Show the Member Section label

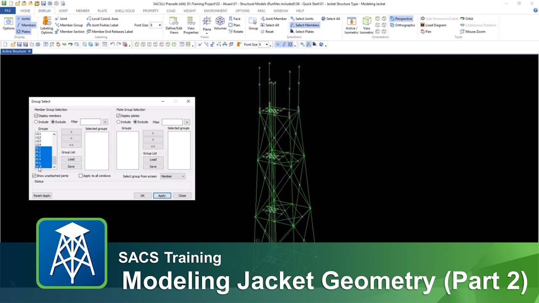(x=69, y=32)
